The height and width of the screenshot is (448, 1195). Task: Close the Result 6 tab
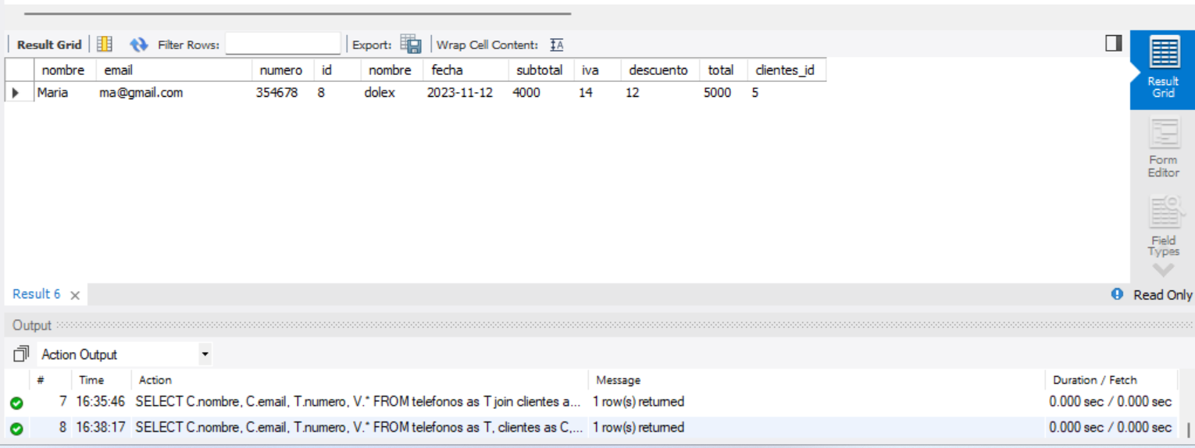click(x=75, y=295)
